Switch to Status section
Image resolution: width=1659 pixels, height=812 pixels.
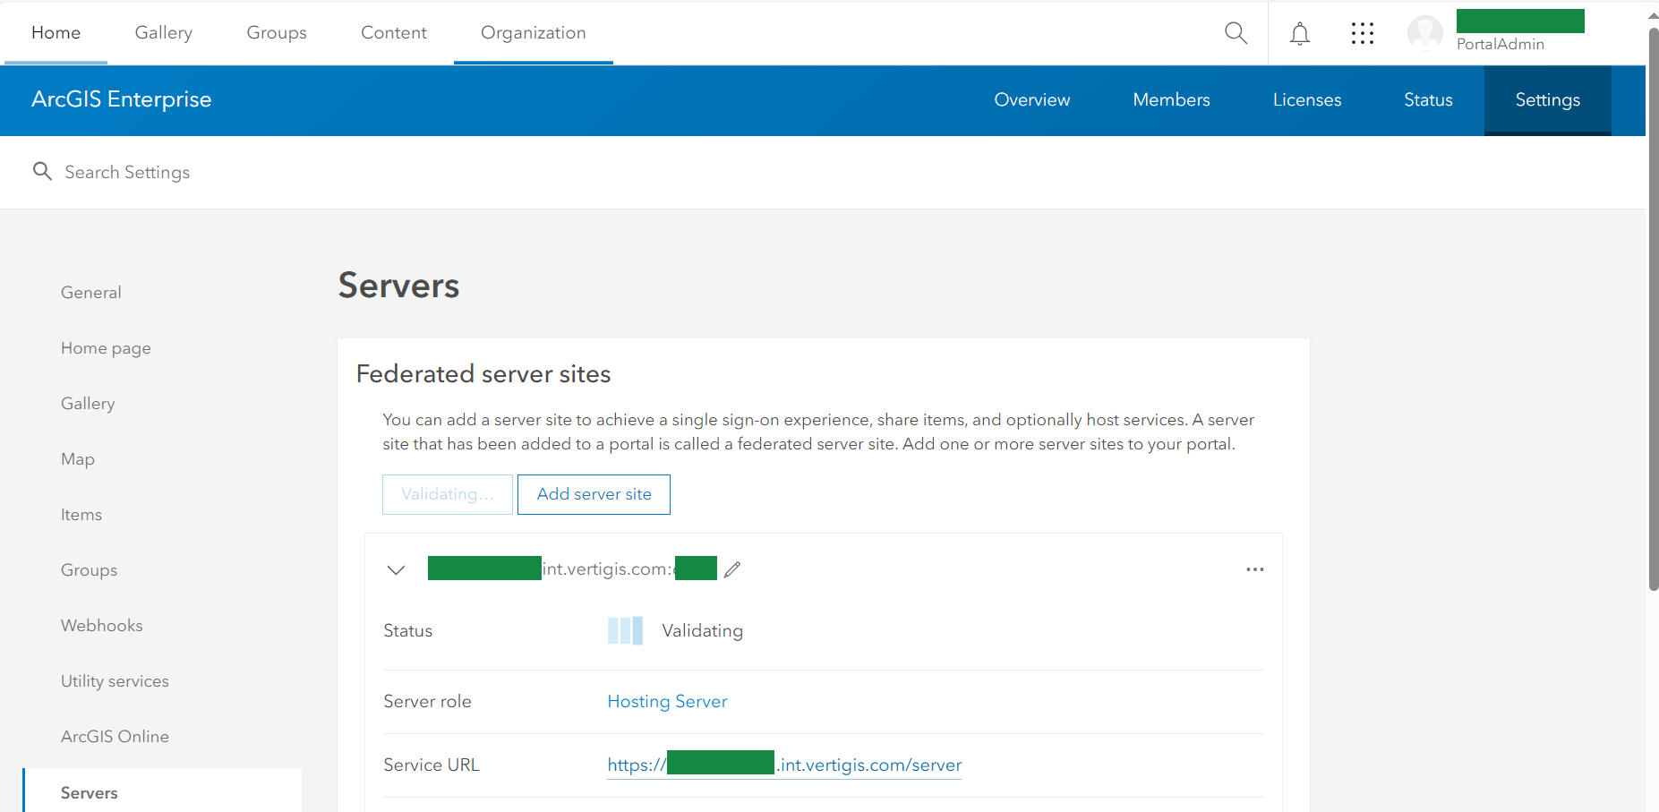pyautogui.click(x=1428, y=99)
